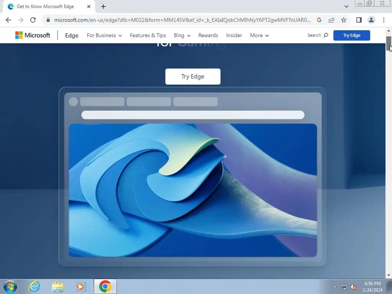Open the Rewards link
The width and height of the screenshot is (392, 294).
pyautogui.click(x=208, y=36)
